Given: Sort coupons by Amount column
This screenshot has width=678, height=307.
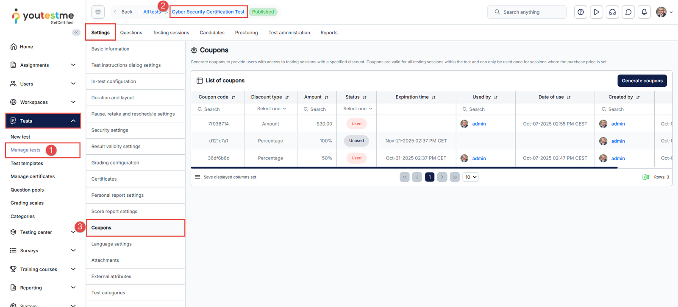Looking at the screenshot, I should click(x=326, y=98).
